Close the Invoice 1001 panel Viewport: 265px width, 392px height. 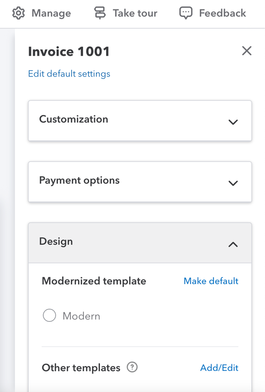pyautogui.click(x=247, y=51)
